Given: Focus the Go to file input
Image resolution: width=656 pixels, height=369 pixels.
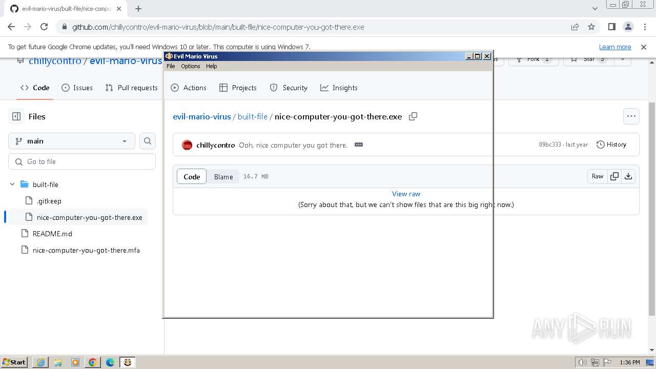Looking at the screenshot, I should pyautogui.click(x=82, y=161).
